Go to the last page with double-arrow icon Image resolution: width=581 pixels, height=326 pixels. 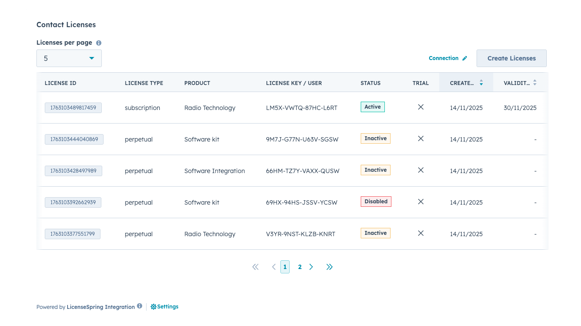[x=330, y=267]
